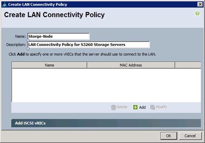
Task: Click the Modify icon beside Modify label
Action: pyautogui.click(x=152, y=107)
